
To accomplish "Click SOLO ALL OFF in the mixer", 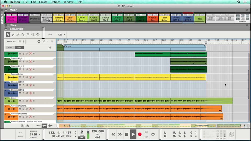I will [220, 19].
